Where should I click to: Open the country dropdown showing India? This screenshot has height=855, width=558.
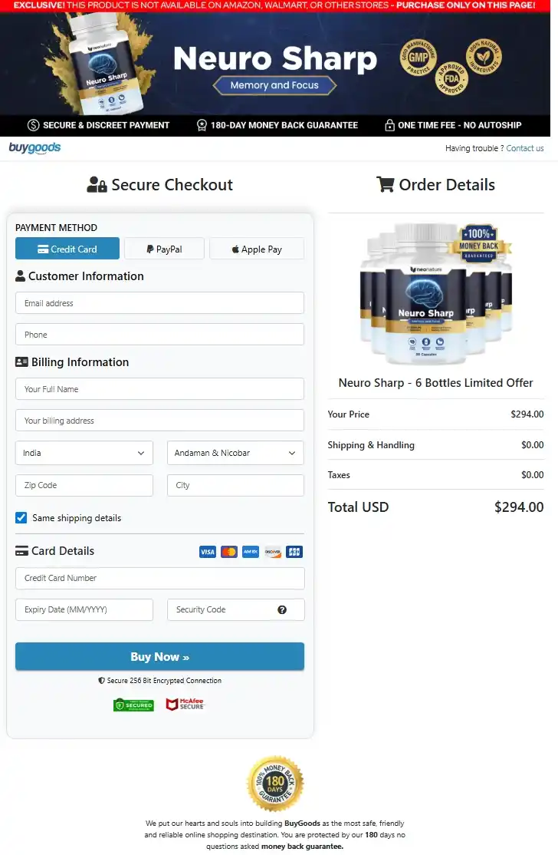point(84,453)
